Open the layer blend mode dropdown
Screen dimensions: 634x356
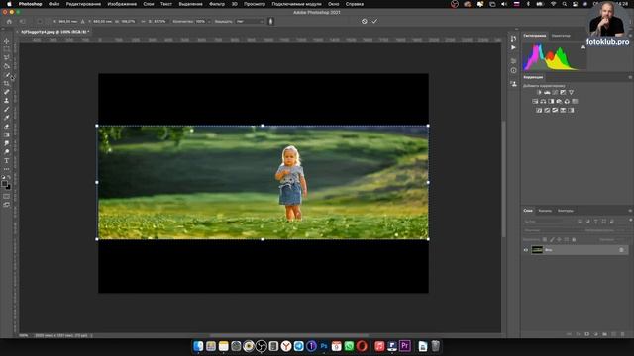click(x=550, y=230)
